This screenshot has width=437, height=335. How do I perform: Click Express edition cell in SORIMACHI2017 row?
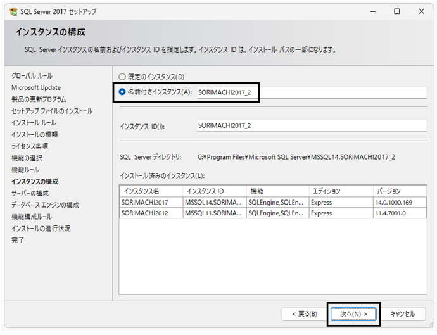[341, 203]
